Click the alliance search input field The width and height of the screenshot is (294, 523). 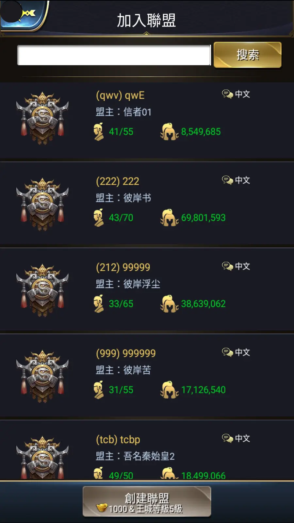point(114,55)
